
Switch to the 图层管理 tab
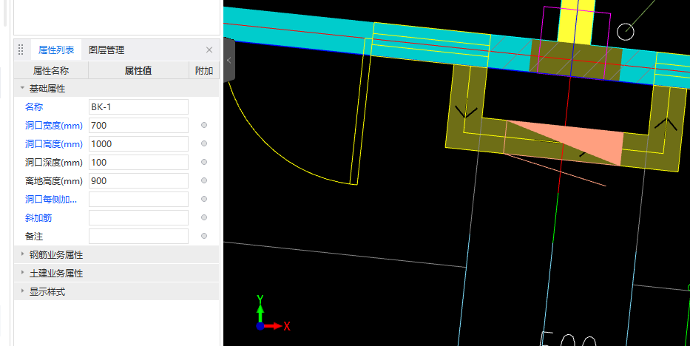click(x=106, y=50)
